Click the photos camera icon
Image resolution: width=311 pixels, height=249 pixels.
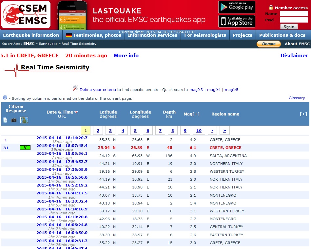(14, 120)
